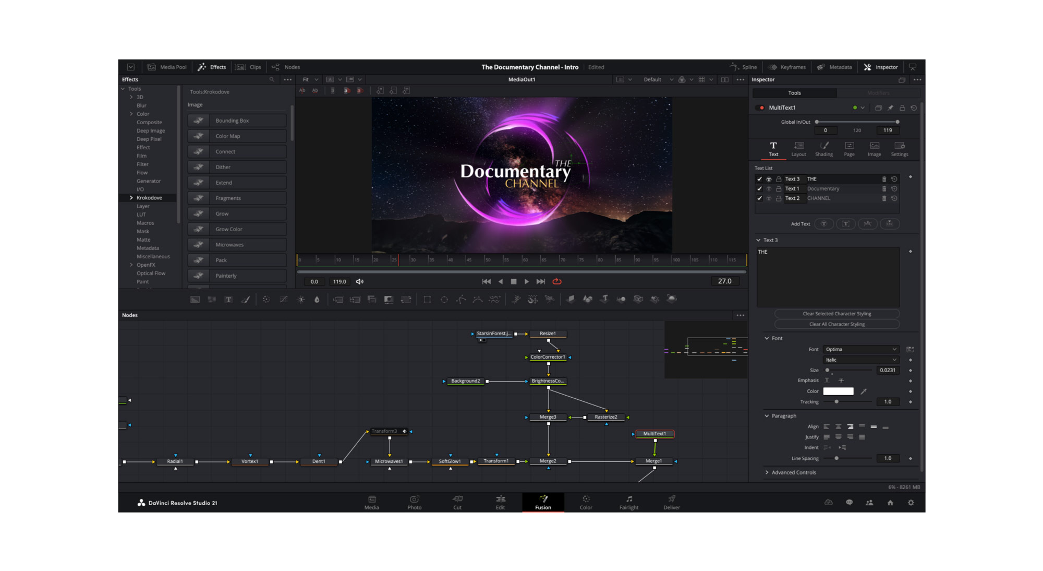Open the Shading tab in the Inspector
Screen dimensions: 1043x571
tap(824, 149)
